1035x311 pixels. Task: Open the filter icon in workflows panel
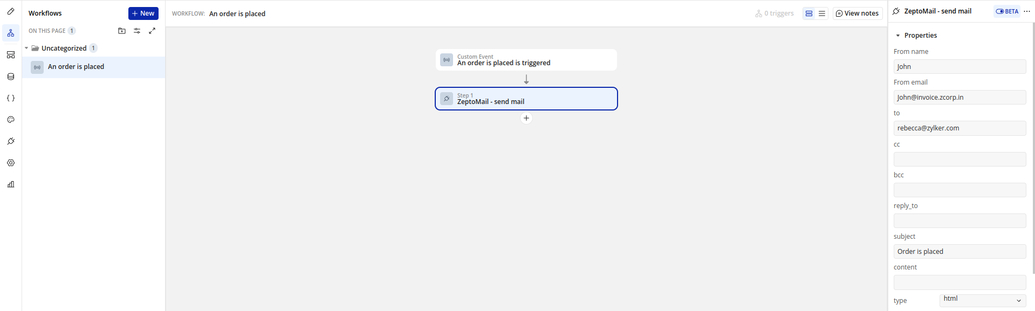[x=137, y=31]
